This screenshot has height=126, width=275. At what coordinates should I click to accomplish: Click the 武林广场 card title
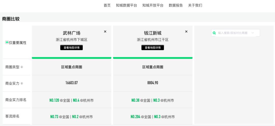click(x=72, y=33)
